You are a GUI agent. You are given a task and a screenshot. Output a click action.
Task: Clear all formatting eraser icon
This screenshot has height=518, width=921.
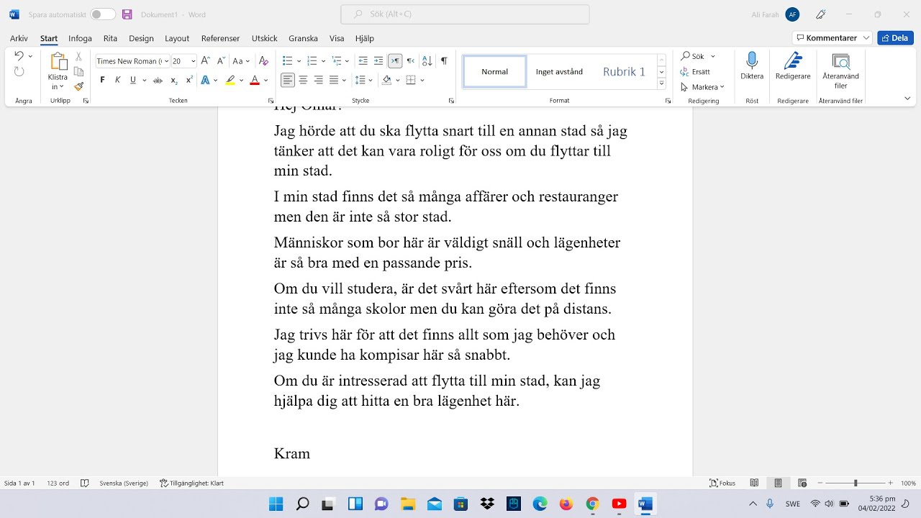(263, 61)
